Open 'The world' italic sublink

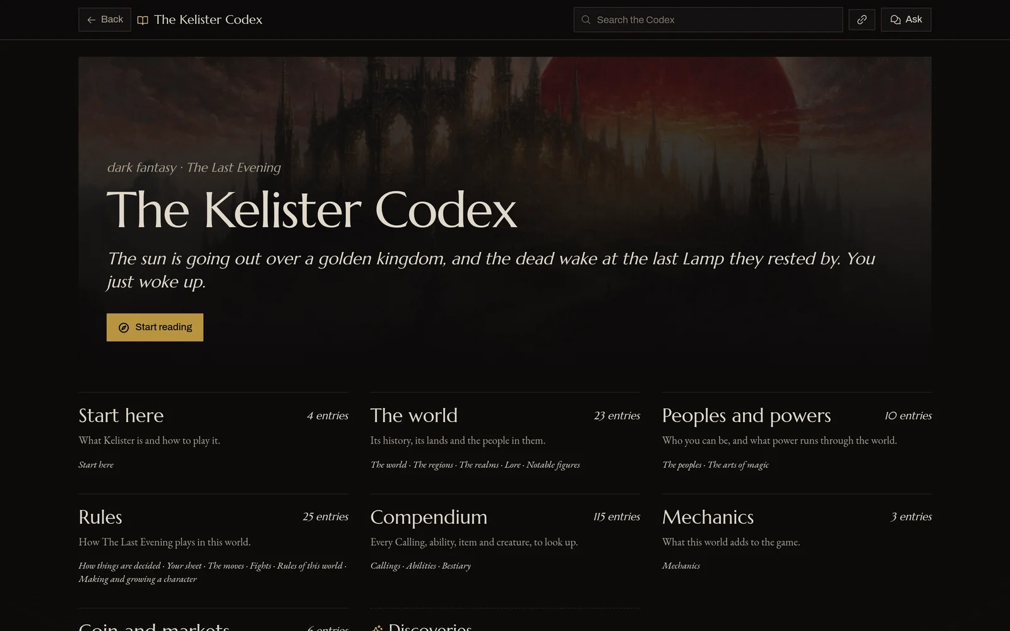tap(389, 465)
